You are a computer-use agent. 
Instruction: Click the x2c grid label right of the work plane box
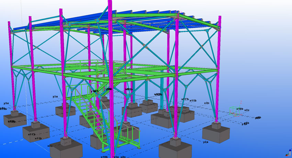pyautogui.click(x=247, y=110)
